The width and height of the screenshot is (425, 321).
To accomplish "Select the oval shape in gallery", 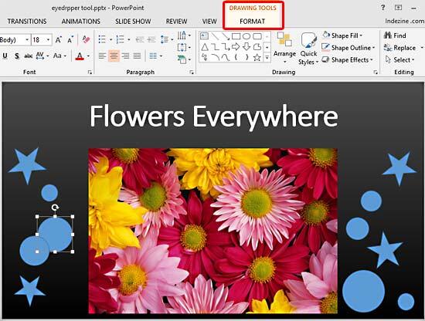I will pyautogui.click(x=246, y=36).
